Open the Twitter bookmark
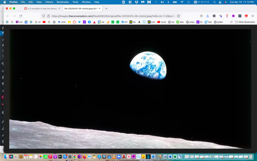The width and height of the screenshot is (257, 161). point(79,22)
